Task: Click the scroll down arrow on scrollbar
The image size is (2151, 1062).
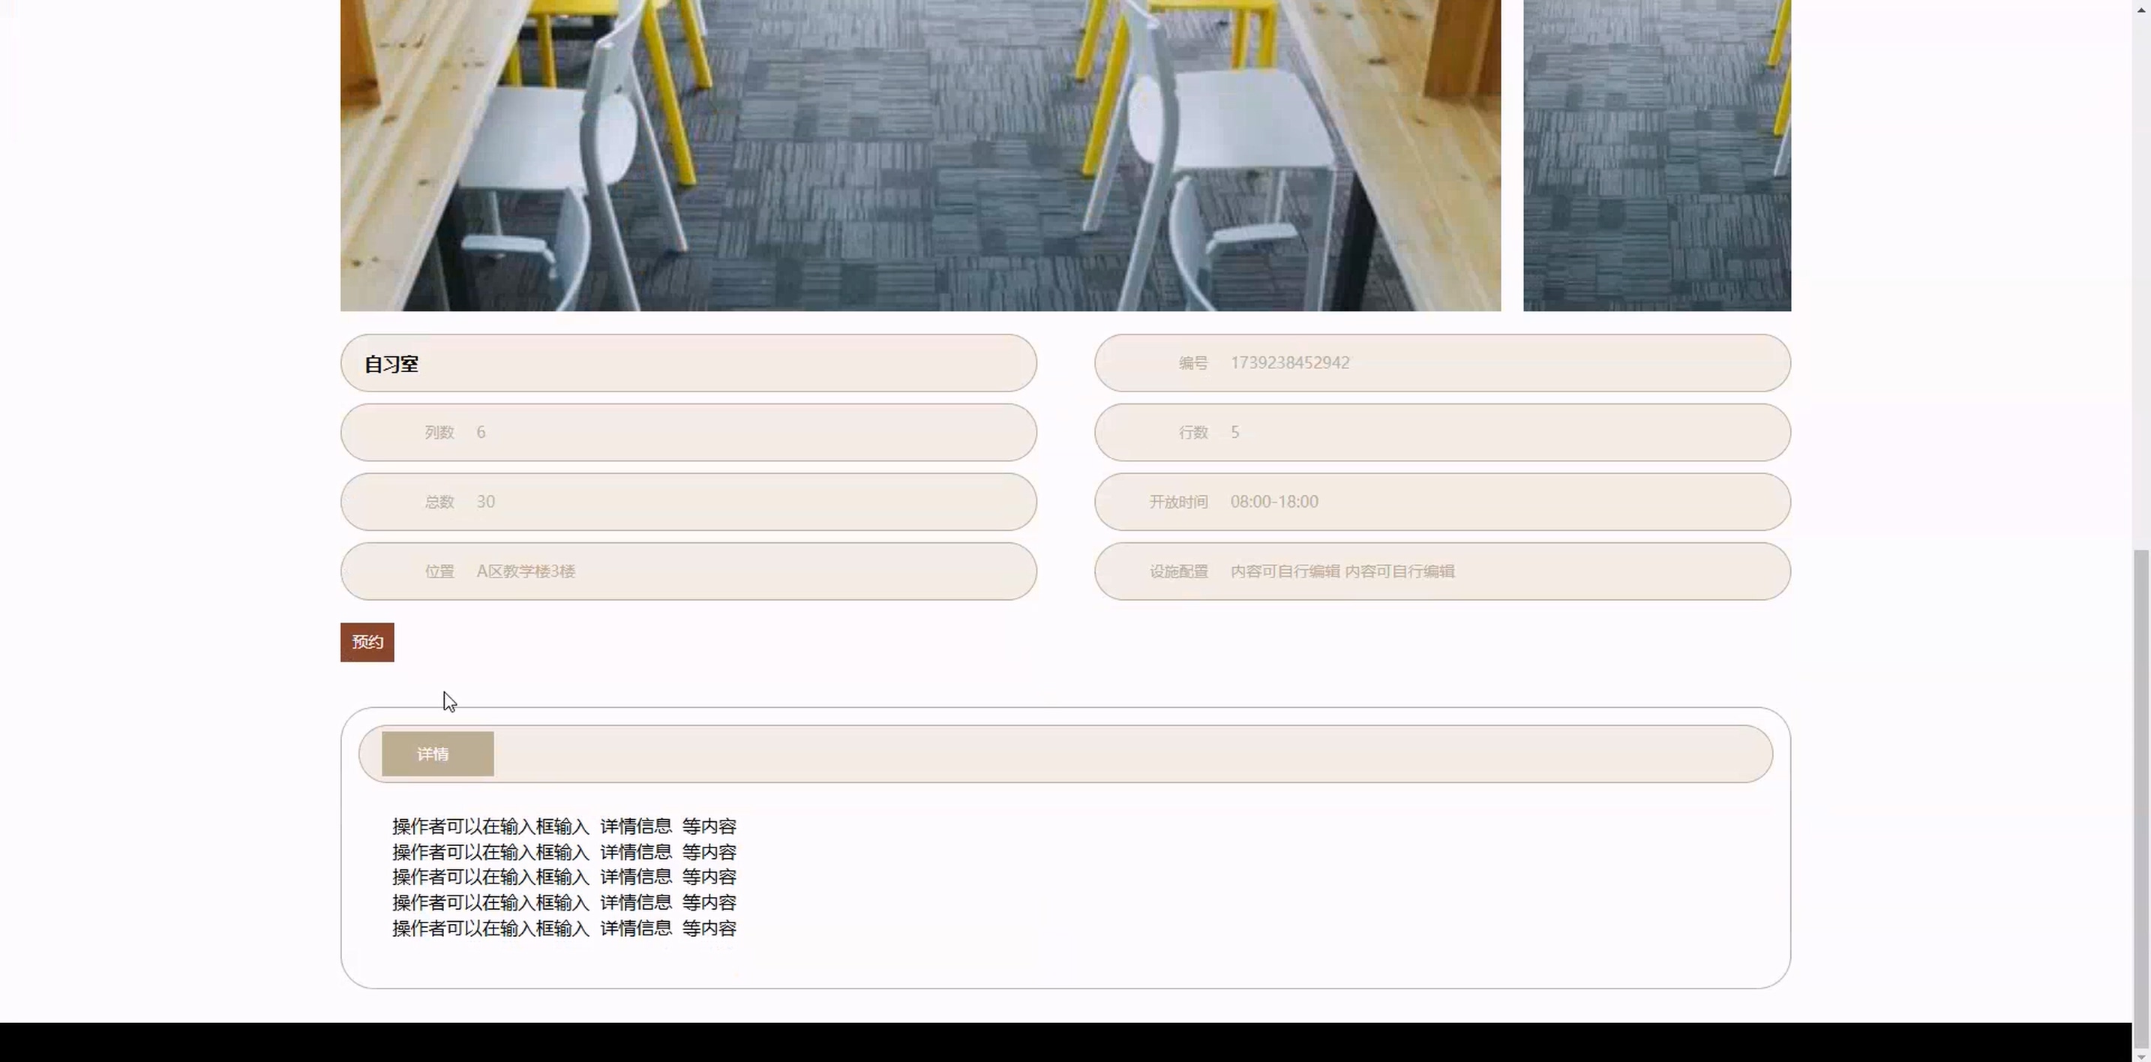Action: point(2141,1054)
